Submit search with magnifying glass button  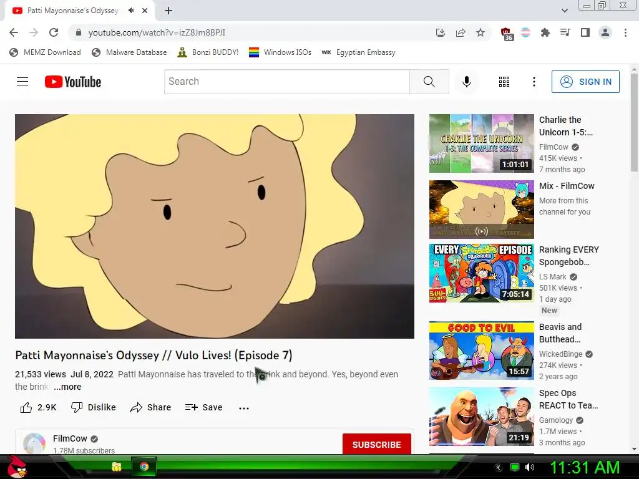coord(429,82)
